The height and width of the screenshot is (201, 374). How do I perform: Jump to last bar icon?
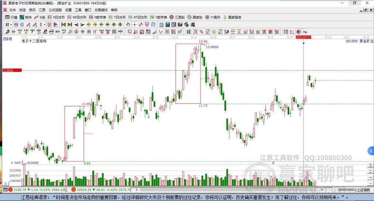[70, 24]
